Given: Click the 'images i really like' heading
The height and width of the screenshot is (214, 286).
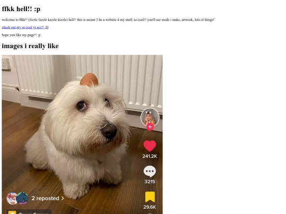Looking at the screenshot, I should [30, 46].
